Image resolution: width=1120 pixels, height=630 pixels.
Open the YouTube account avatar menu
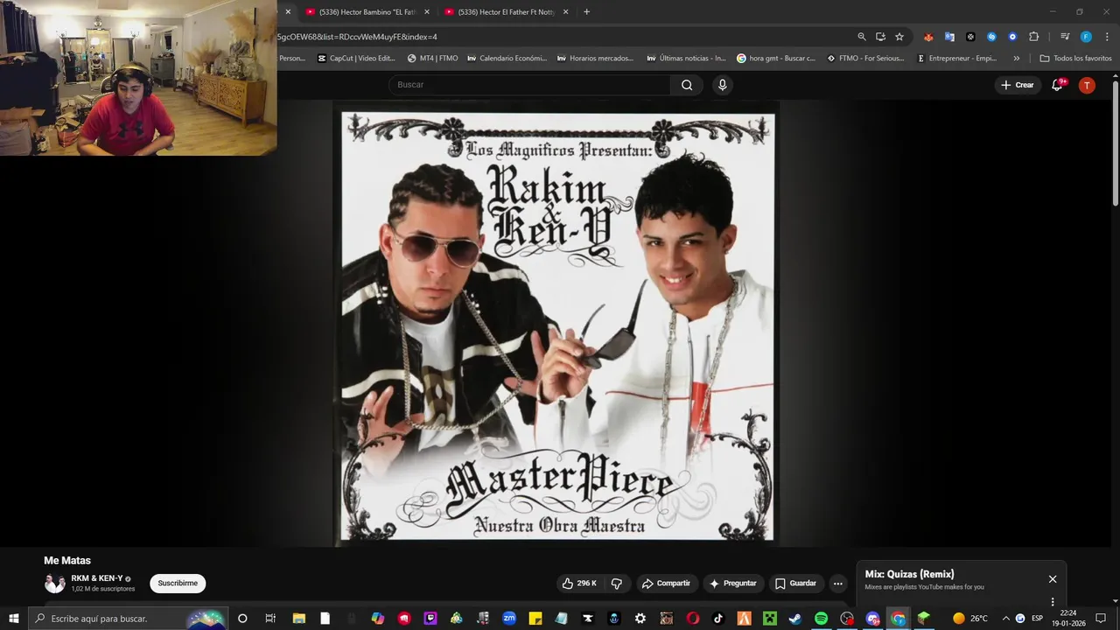coord(1087,85)
